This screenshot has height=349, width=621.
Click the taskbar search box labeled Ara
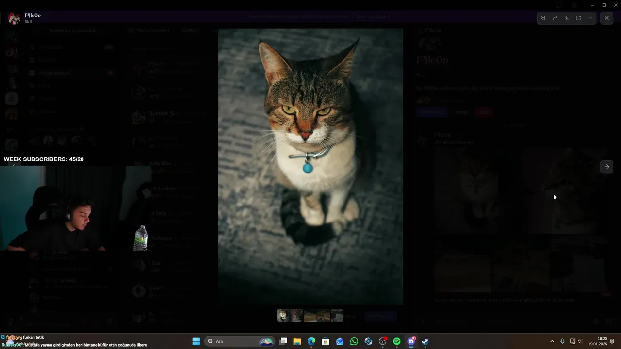(x=240, y=341)
